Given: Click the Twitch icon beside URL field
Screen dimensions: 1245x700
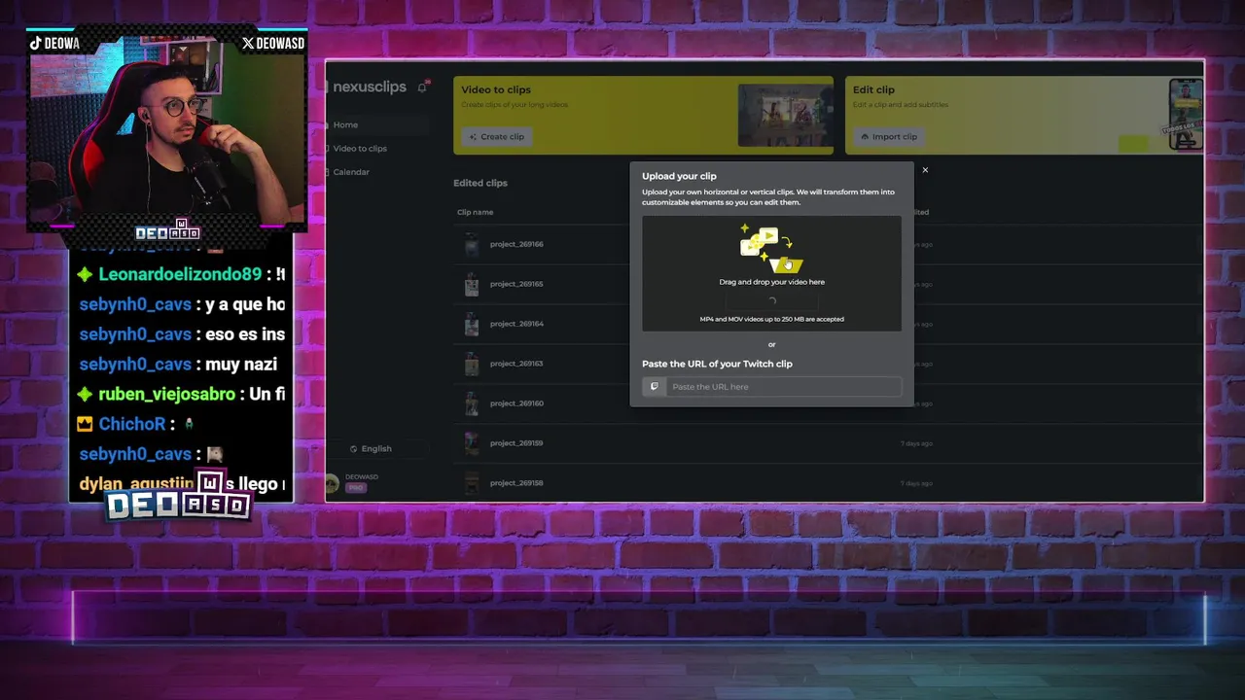Looking at the screenshot, I should point(654,386).
